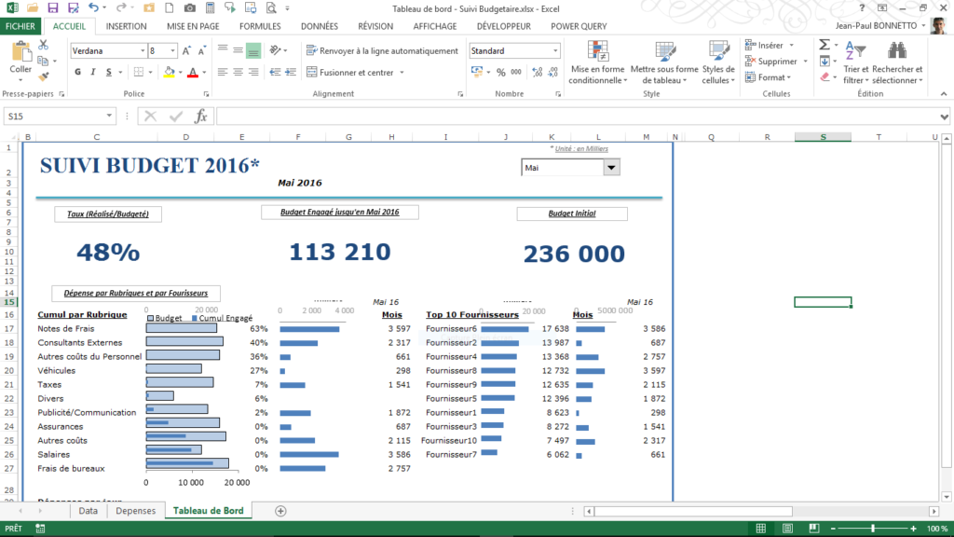This screenshot has width=954, height=537.
Task: Click the save icon in quick access toolbar
Action: (53, 7)
